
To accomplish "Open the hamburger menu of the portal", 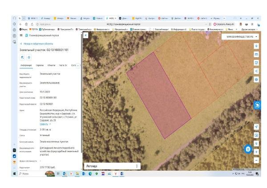I will pyautogui.click(x=21, y=35).
